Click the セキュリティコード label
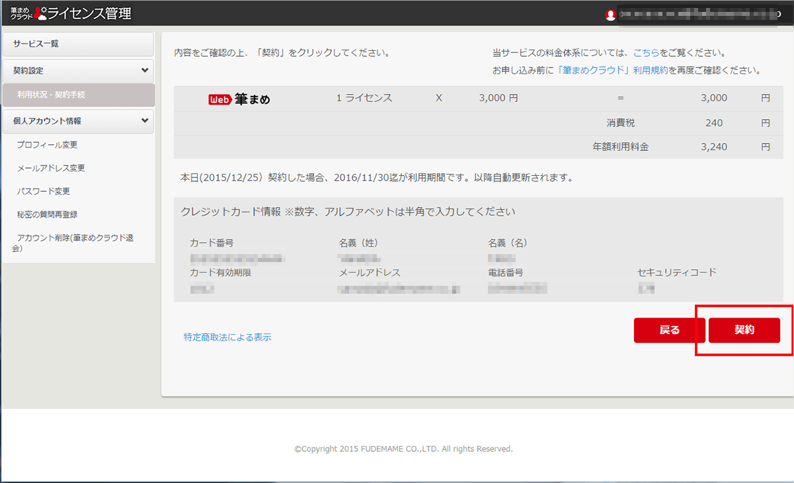 [x=677, y=272]
